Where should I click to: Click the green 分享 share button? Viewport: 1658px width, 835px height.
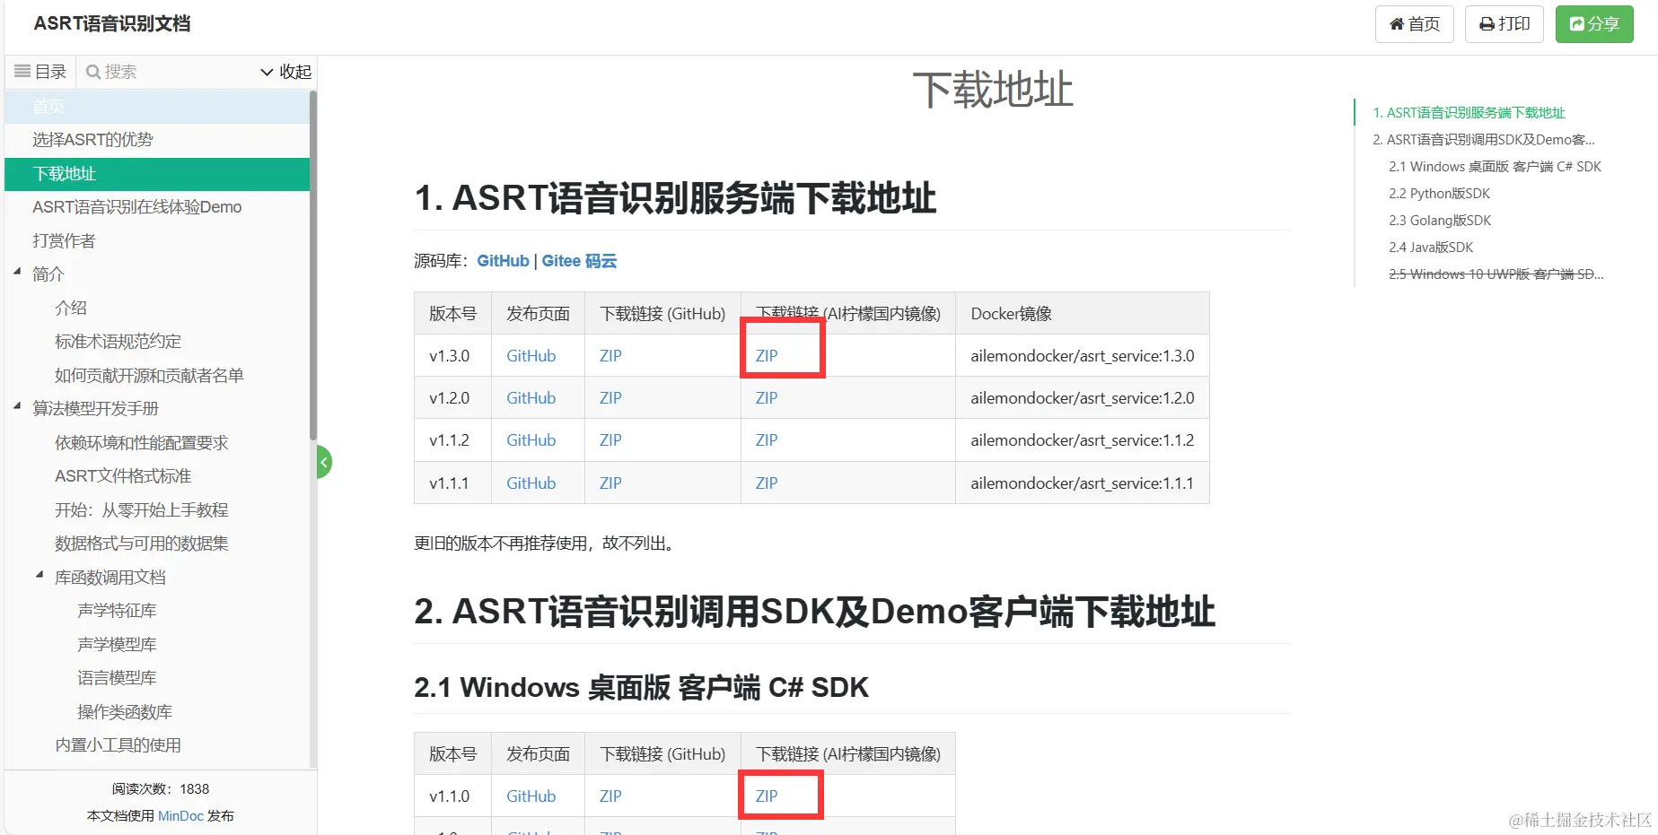click(1594, 24)
